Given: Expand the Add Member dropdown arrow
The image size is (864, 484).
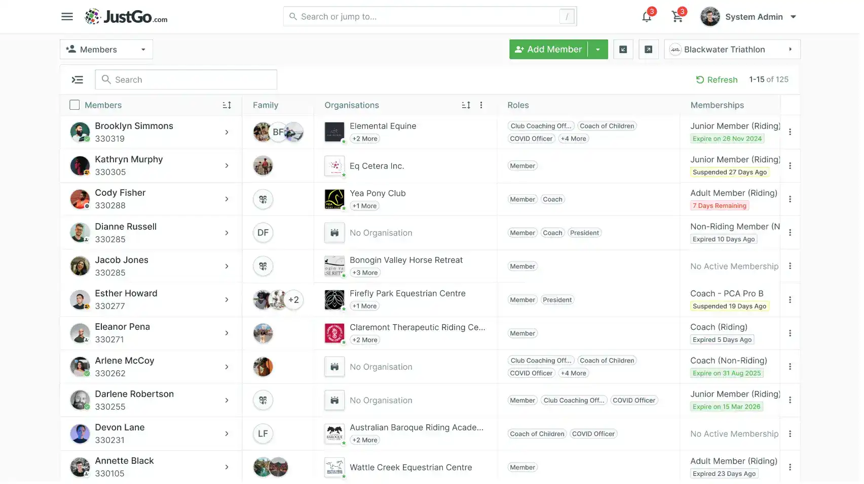Looking at the screenshot, I should point(598,50).
